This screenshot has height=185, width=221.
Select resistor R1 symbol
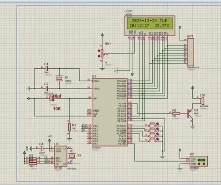click(x=69, y=127)
